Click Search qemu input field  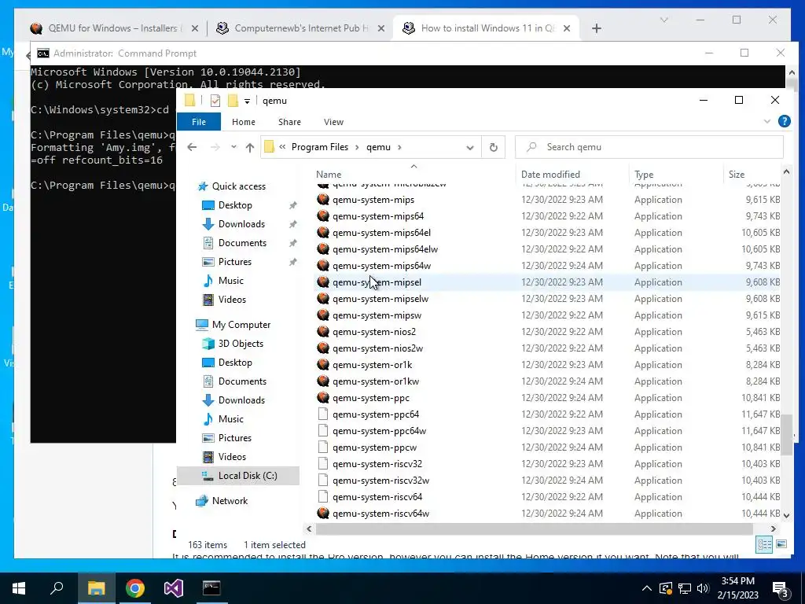click(649, 147)
